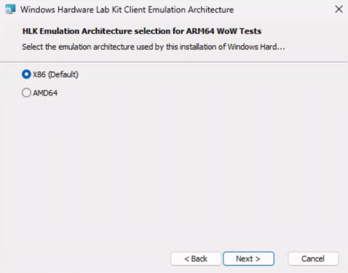The width and height of the screenshot is (348, 273).
Task: Click the empty circle beside AMD64
Action: point(26,93)
